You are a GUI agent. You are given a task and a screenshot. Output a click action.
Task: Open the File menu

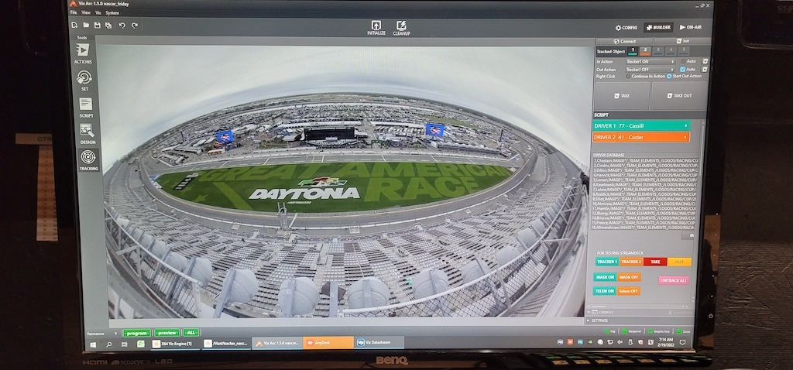tap(74, 13)
